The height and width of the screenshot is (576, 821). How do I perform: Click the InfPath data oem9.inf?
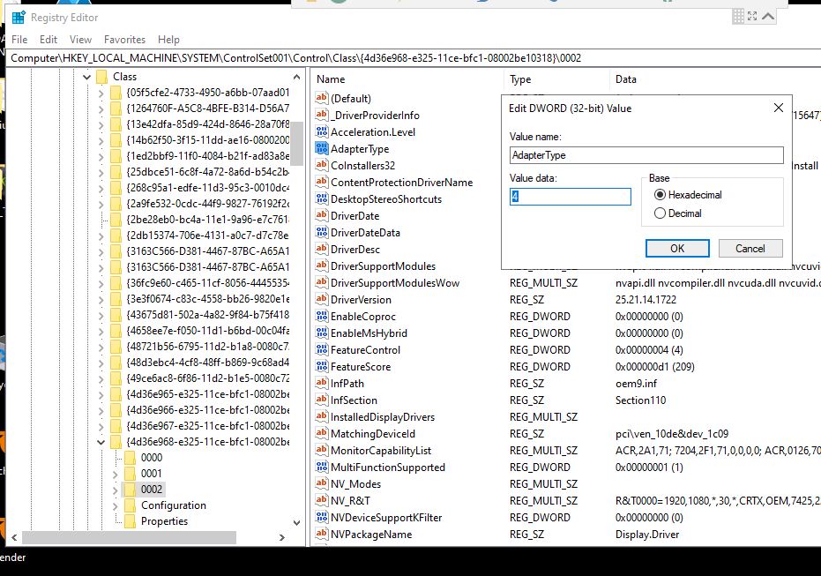point(636,384)
